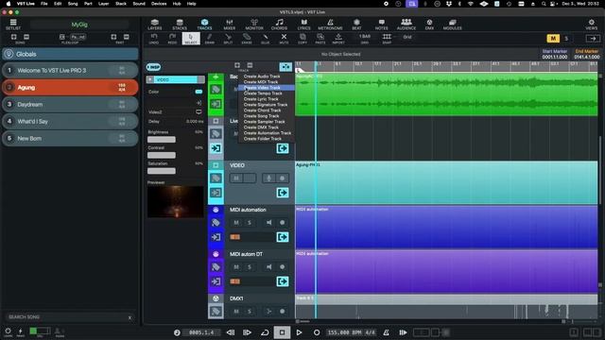The height and width of the screenshot is (340, 605).
Task: Open the Video2 output selector
Action: click(x=199, y=111)
